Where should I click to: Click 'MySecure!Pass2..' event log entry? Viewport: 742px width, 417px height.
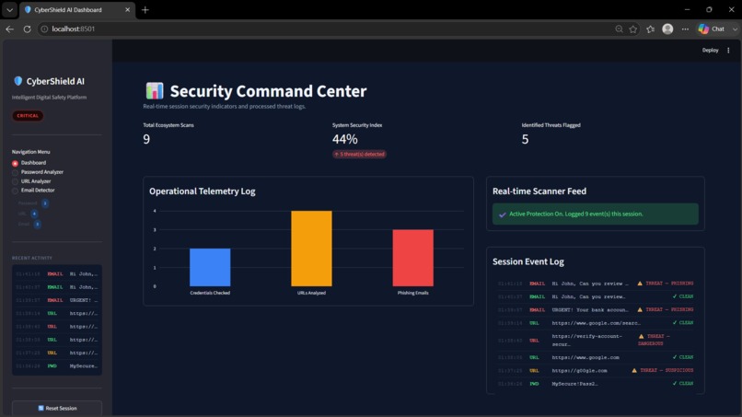click(574, 383)
